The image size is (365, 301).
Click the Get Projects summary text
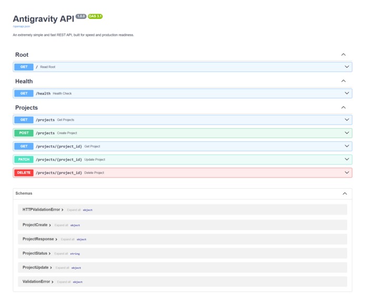click(x=66, y=120)
